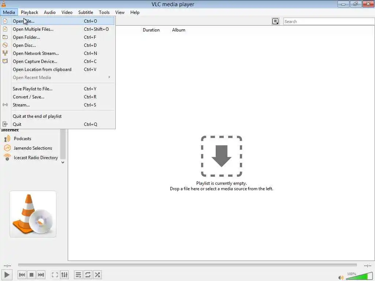Choose Open Multiple Files...
Screen dimensions: 375x281
58,29
